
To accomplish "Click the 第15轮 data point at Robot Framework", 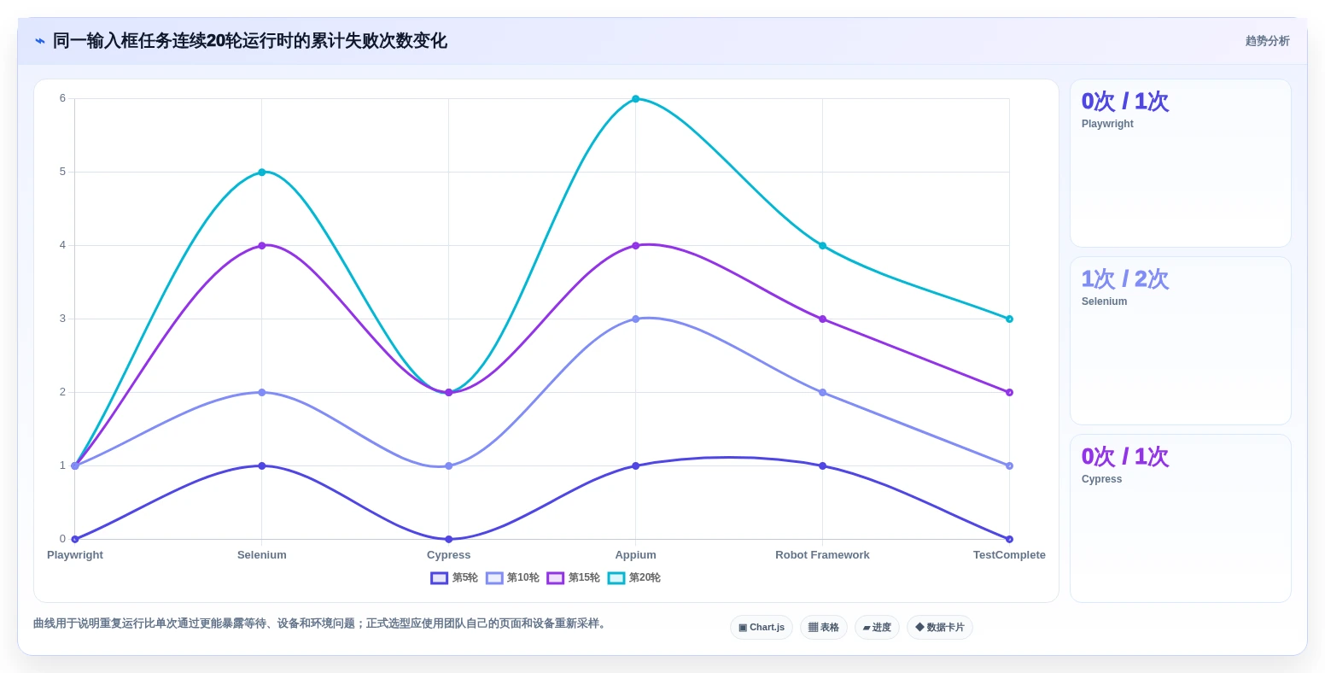I will point(823,319).
